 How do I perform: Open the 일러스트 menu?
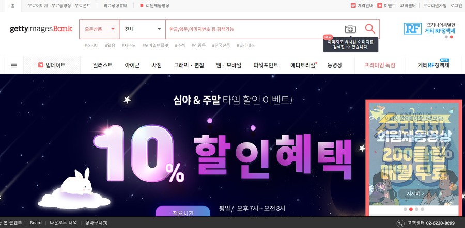(x=103, y=65)
